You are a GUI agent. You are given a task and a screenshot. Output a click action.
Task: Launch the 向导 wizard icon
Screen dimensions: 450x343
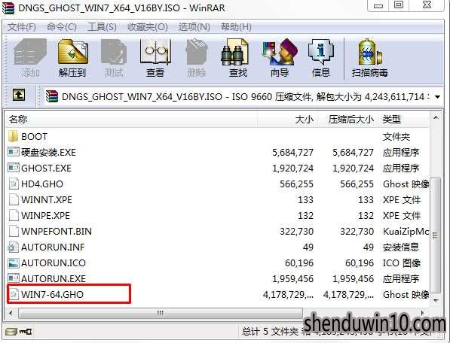pos(280,58)
